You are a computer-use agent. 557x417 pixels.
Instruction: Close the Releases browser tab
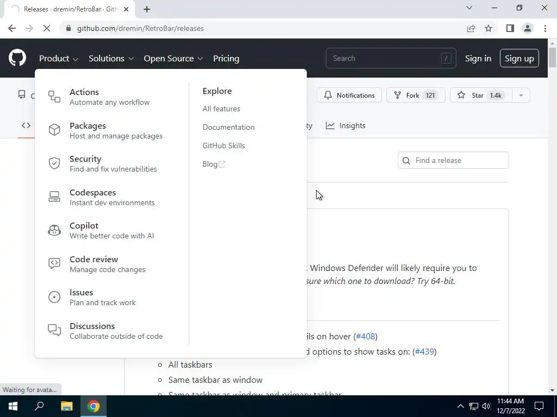126,9
